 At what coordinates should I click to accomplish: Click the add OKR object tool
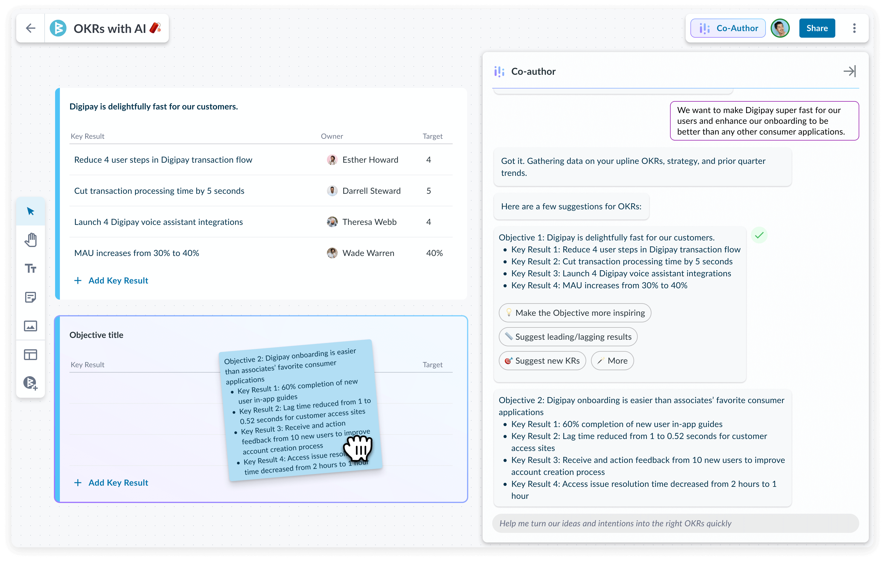point(31,383)
